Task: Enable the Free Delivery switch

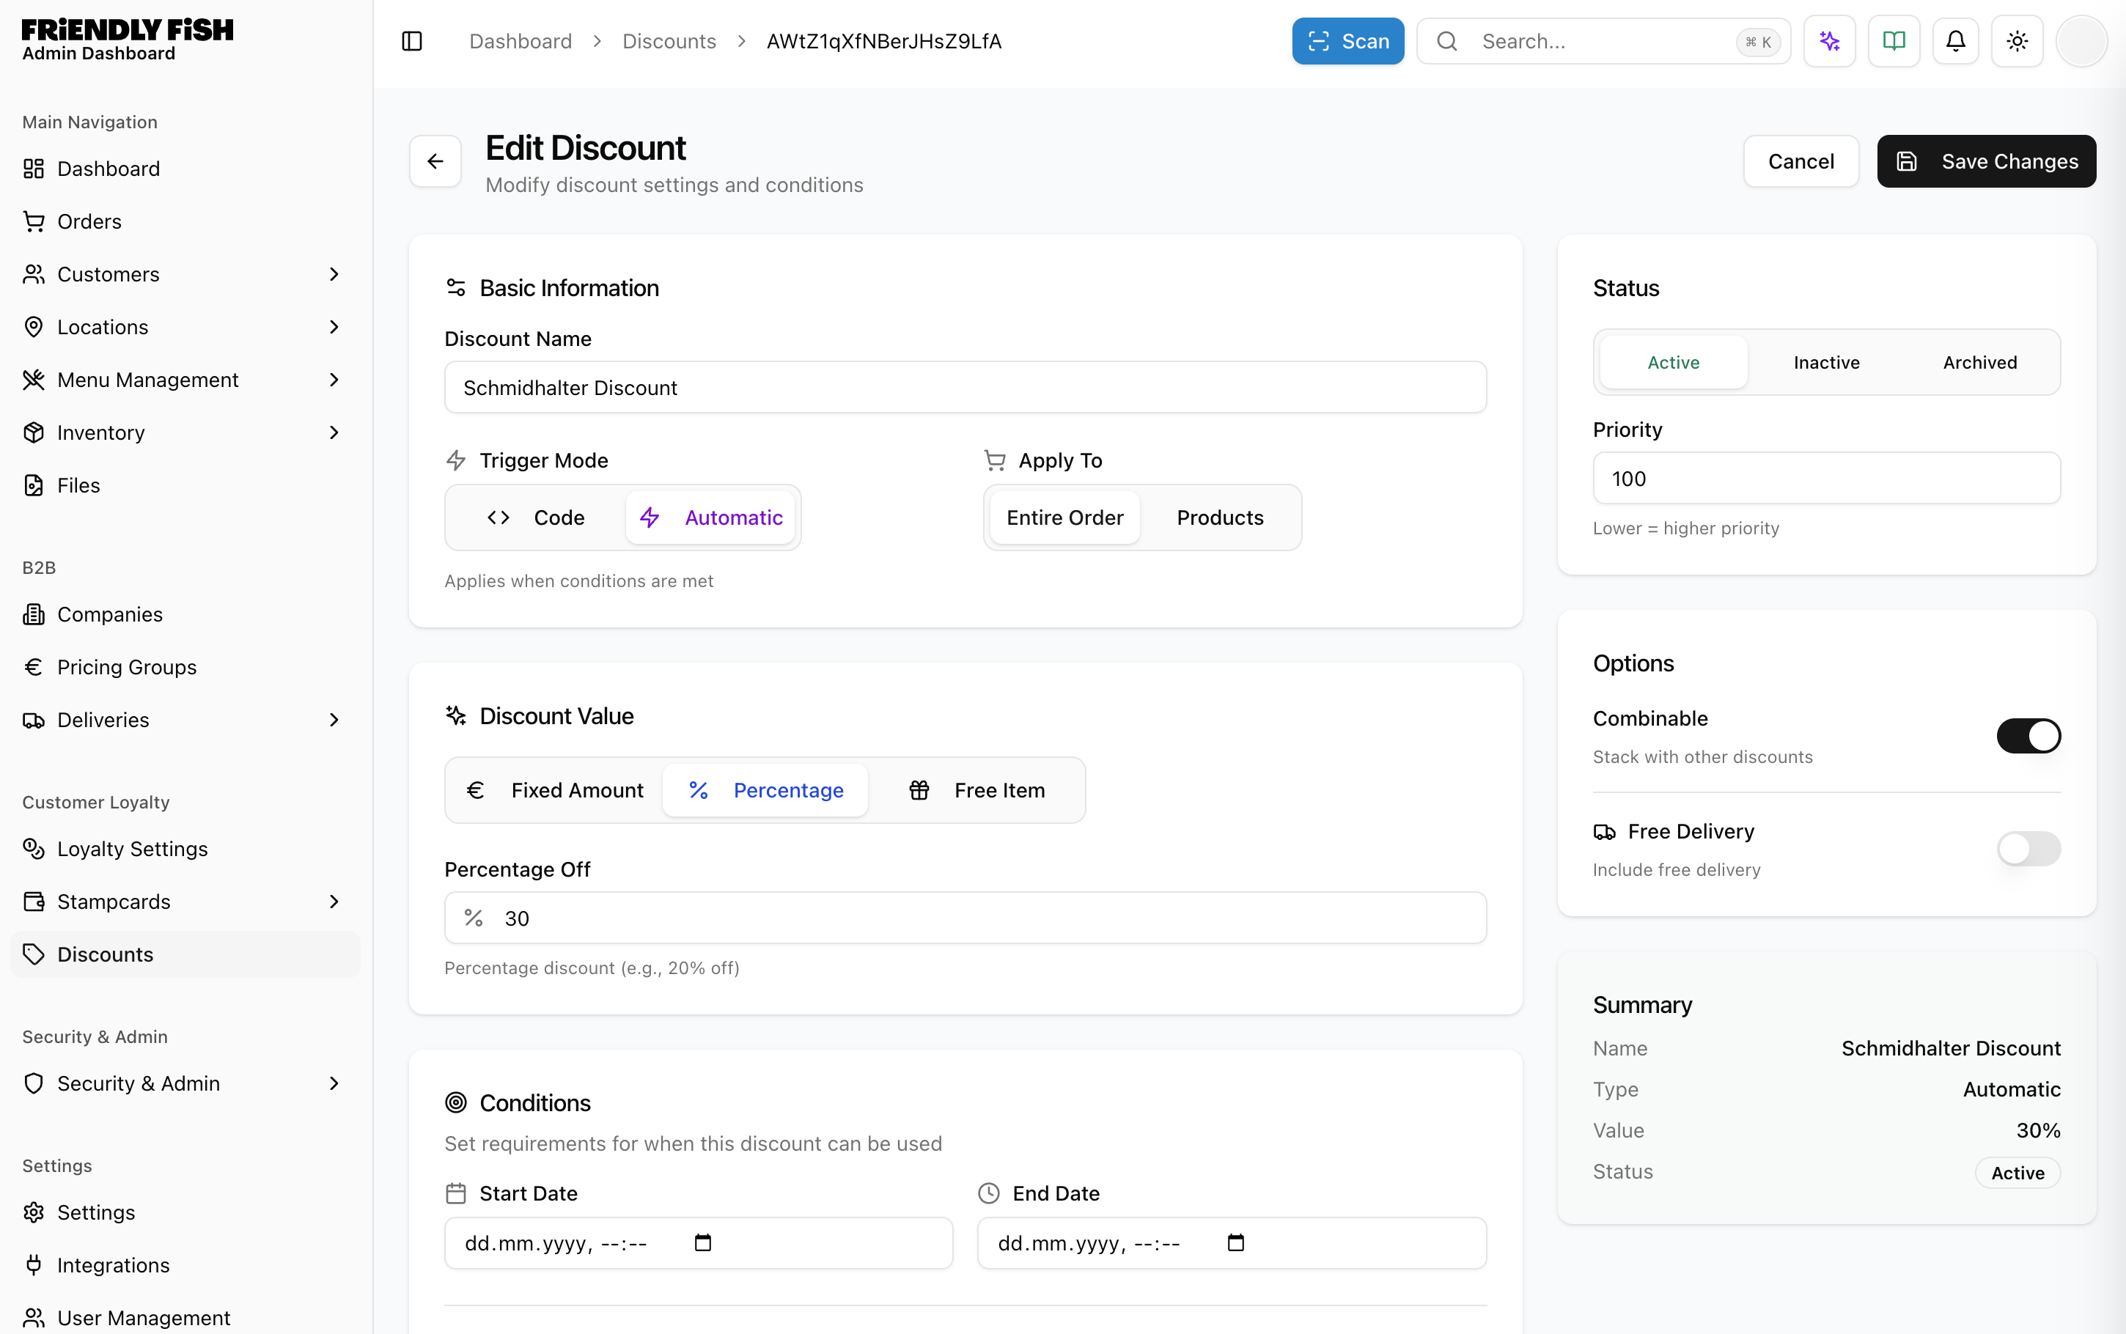Action: [x=2028, y=849]
